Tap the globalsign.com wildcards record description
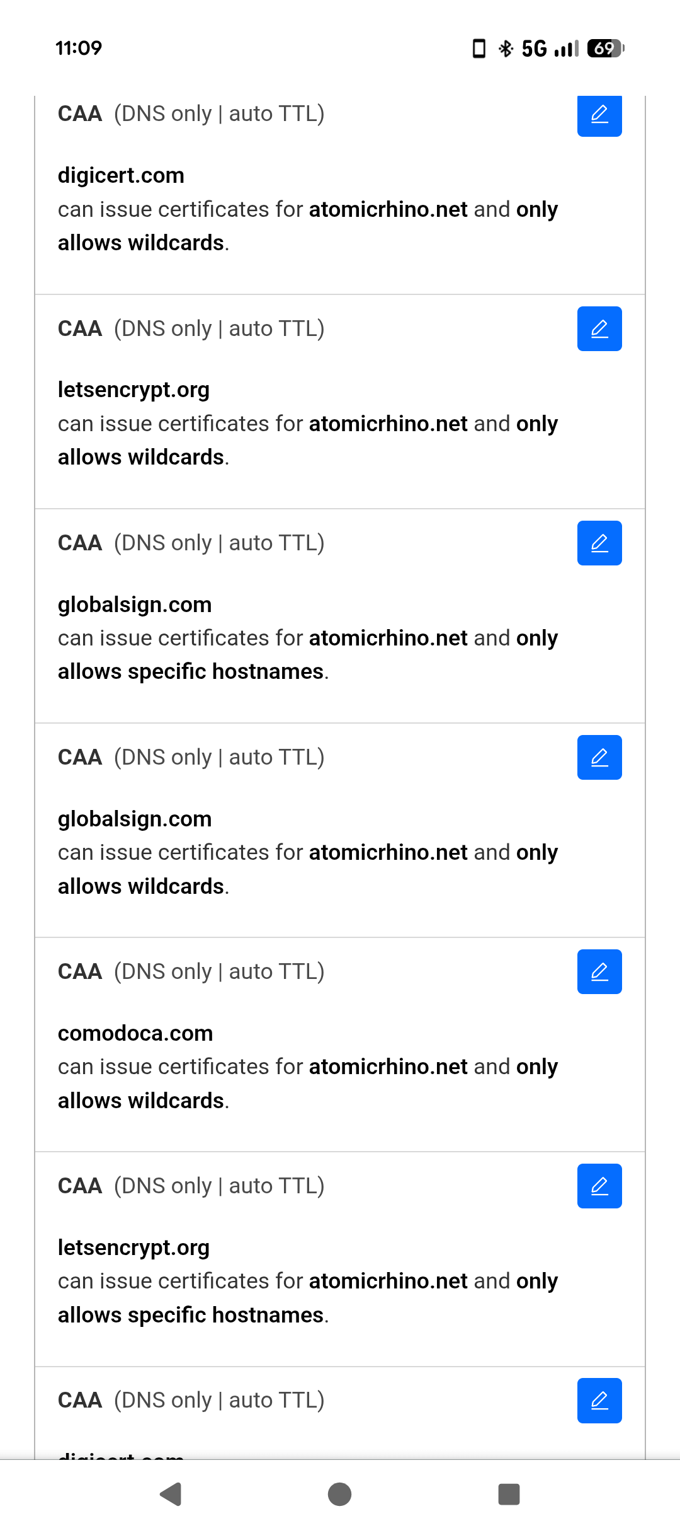Image resolution: width=680 pixels, height=1528 pixels. pyautogui.click(x=308, y=869)
